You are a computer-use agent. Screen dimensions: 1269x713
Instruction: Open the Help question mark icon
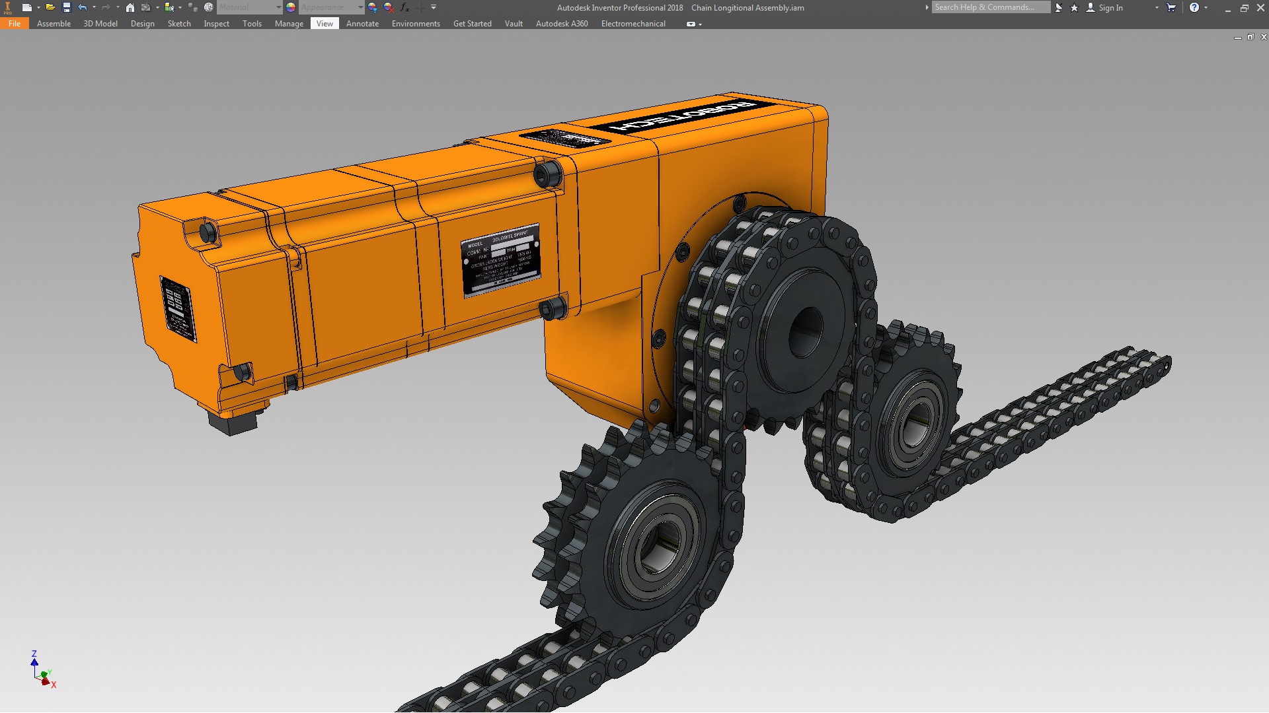[x=1194, y=7]
